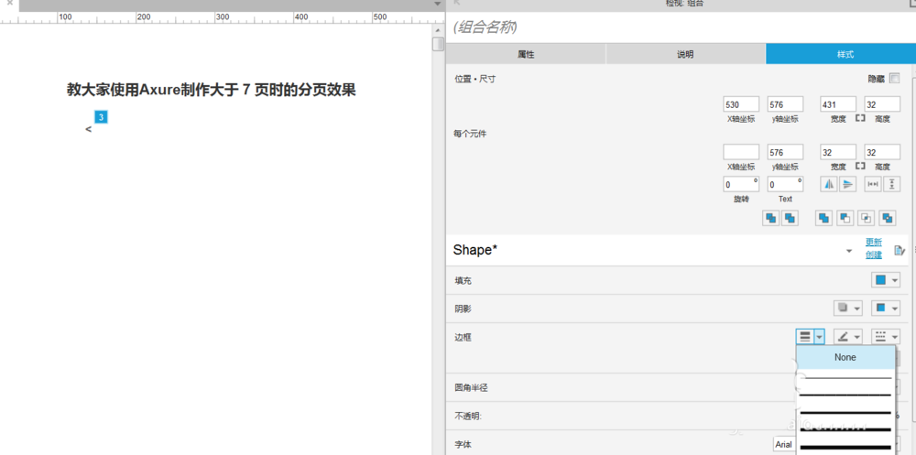Click the X轴坐标 field showing 530
The width and height of the screenshot is (916, 455).
tap(741, 104)
